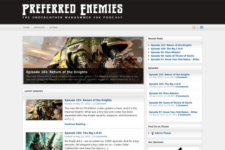Open Episode 101 title in Latest Updates
225x150 pixels.
[88, 100]
